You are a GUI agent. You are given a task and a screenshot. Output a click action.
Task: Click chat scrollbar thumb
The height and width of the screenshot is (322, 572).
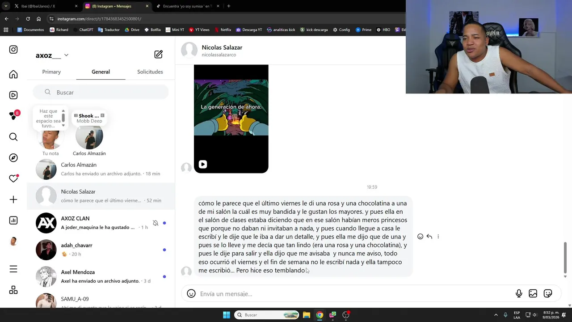tap(565, 258)
